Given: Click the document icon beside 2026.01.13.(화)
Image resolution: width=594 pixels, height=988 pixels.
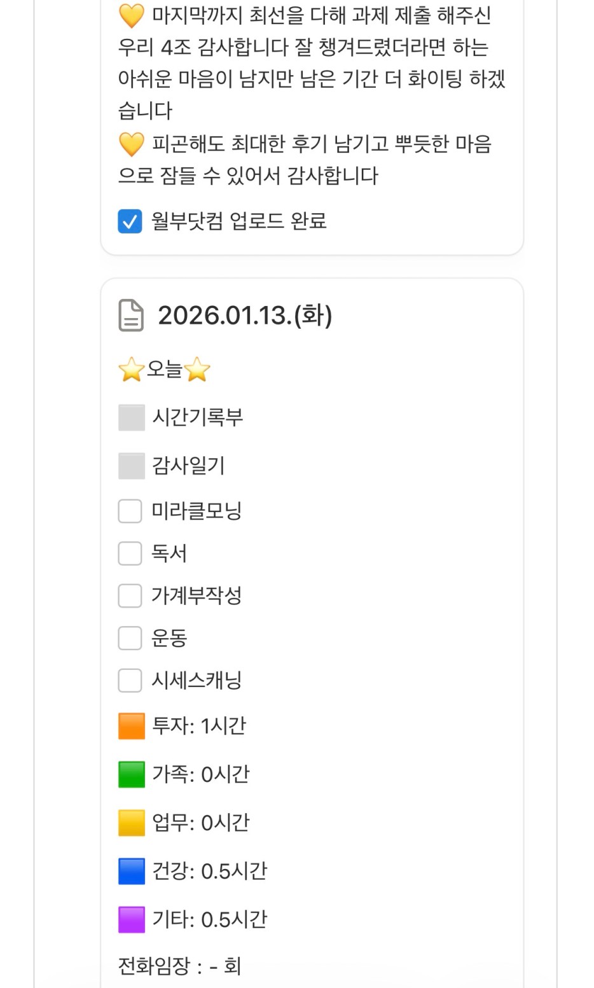Looking at the screenshot, I should 131,316.
